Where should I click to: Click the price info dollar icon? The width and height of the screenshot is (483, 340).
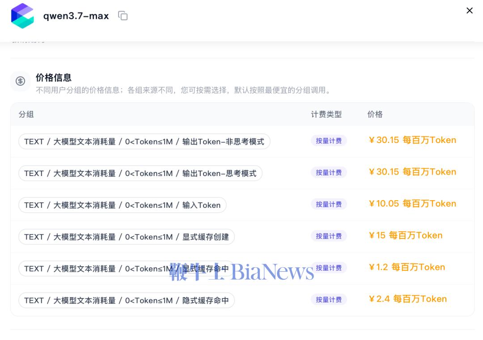point(20,81)
